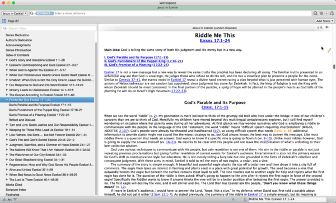Expand Ezekiel's Commissioning and Ours chapter
This screenshot has width=336, height=203.
[x=7, y=65]
